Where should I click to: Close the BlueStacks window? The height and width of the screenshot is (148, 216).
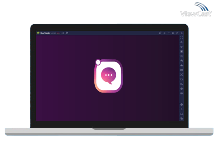tap(177, 33)
